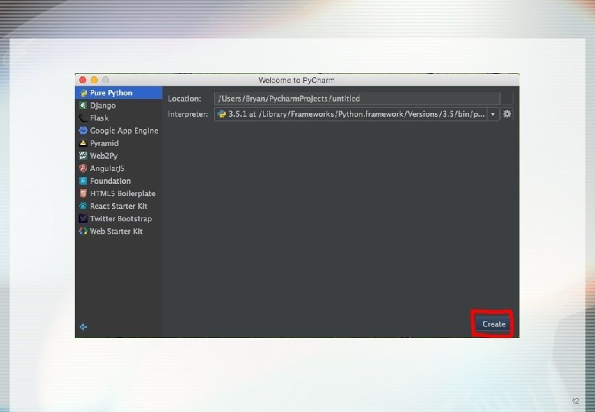Click the Pure Python snake icon
595x412 pixels.
pos(83,93)
